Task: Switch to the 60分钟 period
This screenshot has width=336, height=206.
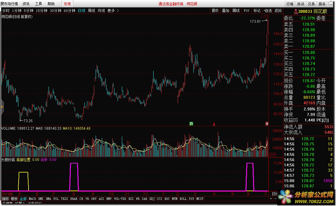Action: point(70,10)
